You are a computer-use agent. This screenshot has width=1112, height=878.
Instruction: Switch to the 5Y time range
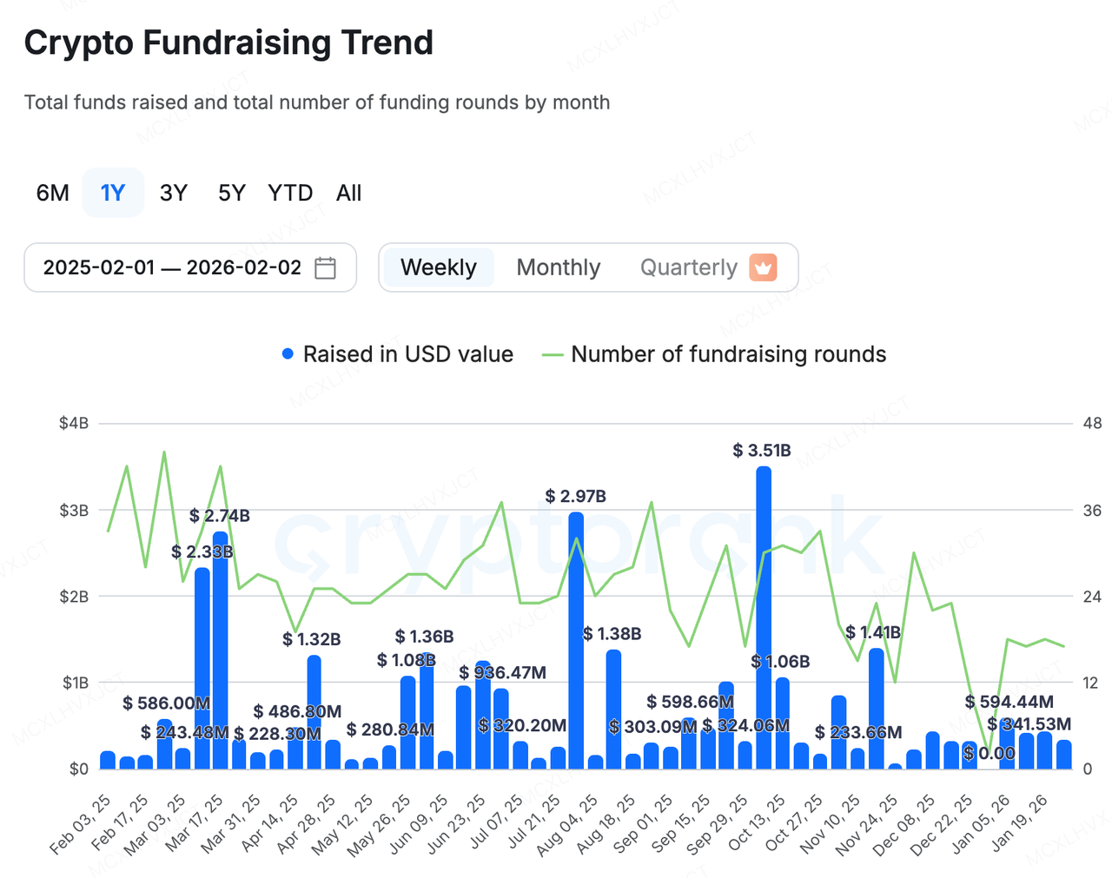click(x=231, y=193)
